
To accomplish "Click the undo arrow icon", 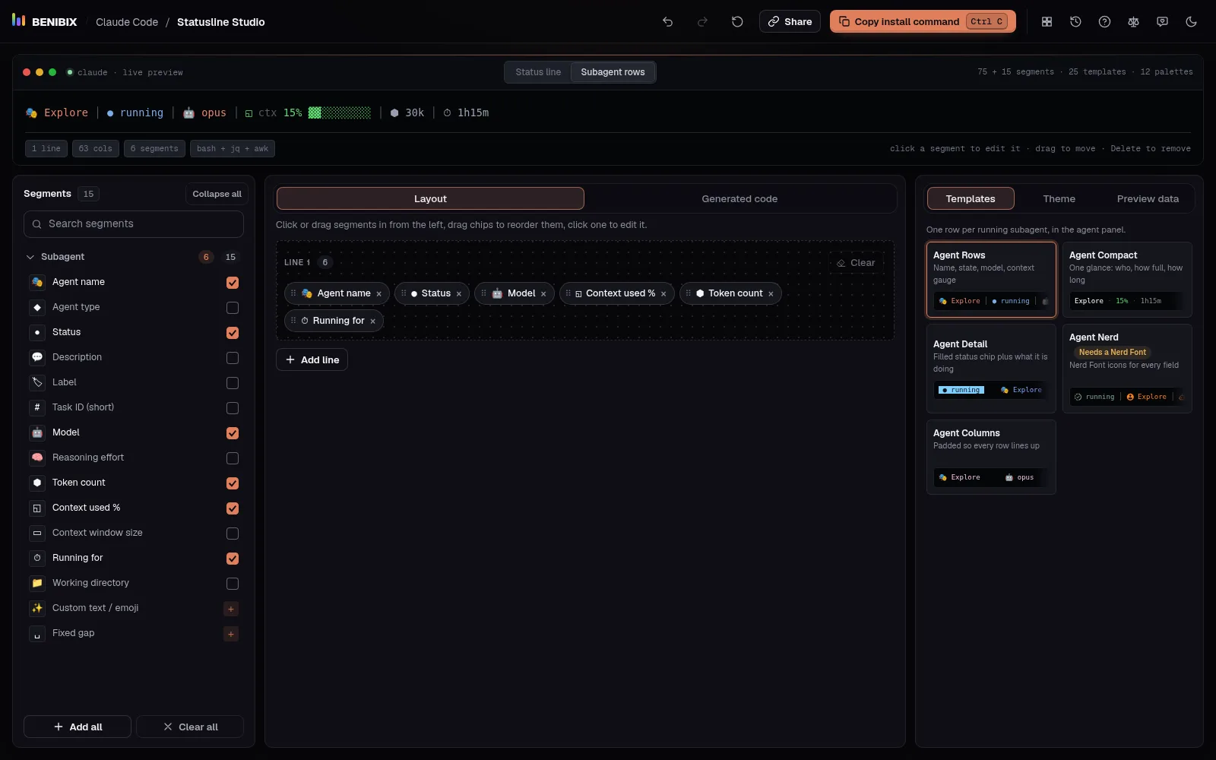I will (667, 22).
